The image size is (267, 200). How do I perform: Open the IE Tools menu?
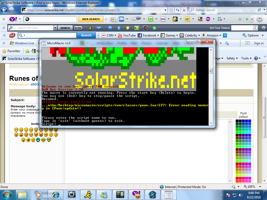(246, 58)
